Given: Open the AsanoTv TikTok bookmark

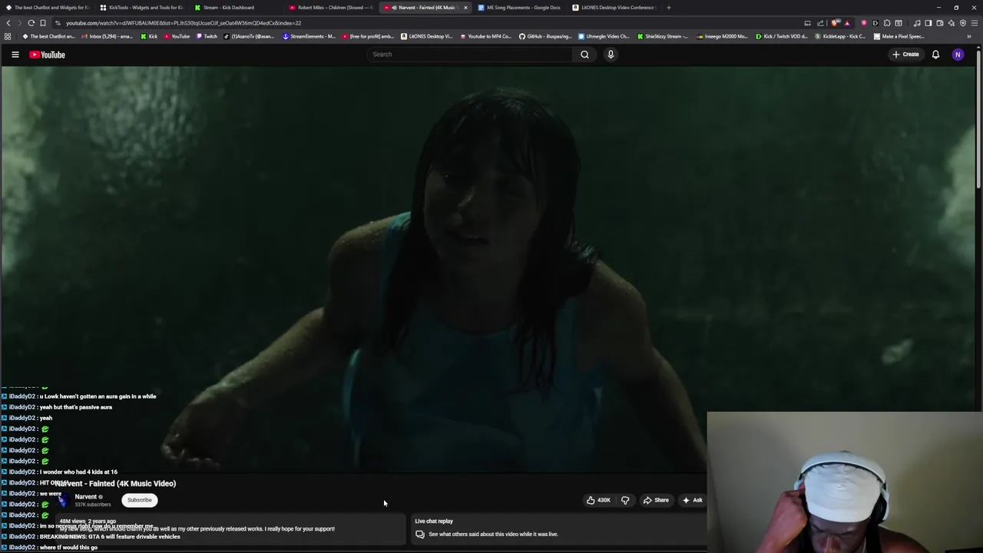Looking at the screenshot, I should tap(248, 36).
